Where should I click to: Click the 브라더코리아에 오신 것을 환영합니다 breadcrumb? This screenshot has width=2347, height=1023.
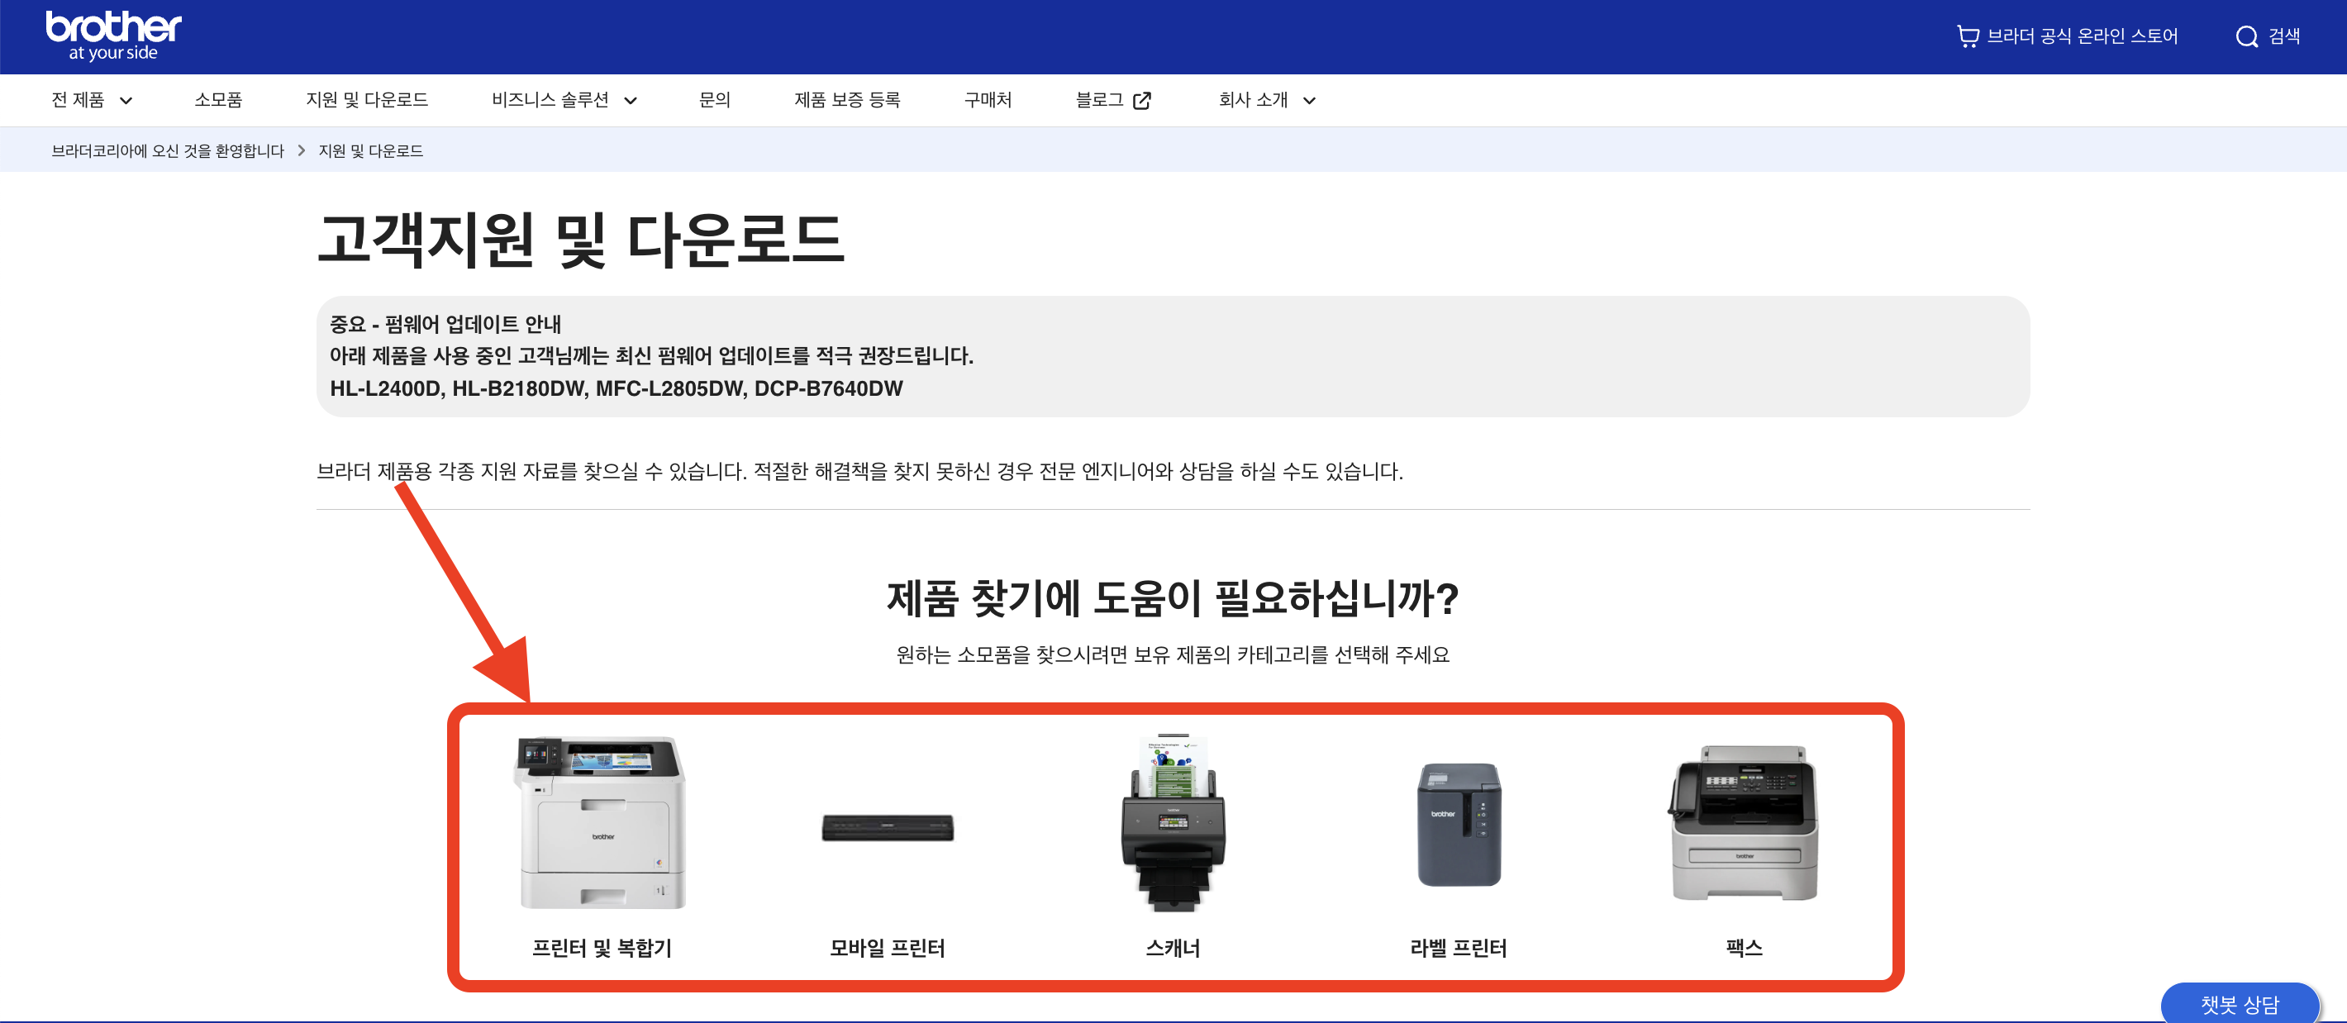169,150
